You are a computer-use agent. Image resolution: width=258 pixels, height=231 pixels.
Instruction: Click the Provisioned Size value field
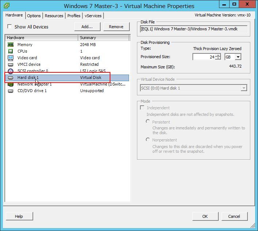204,57
